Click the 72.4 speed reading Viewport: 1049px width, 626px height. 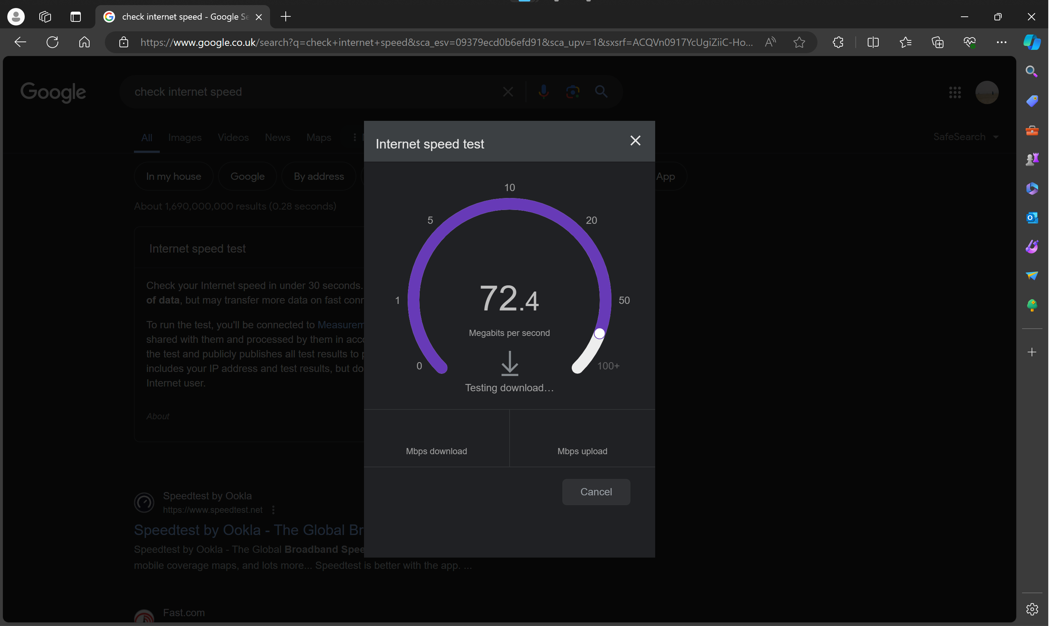point(509,298)
